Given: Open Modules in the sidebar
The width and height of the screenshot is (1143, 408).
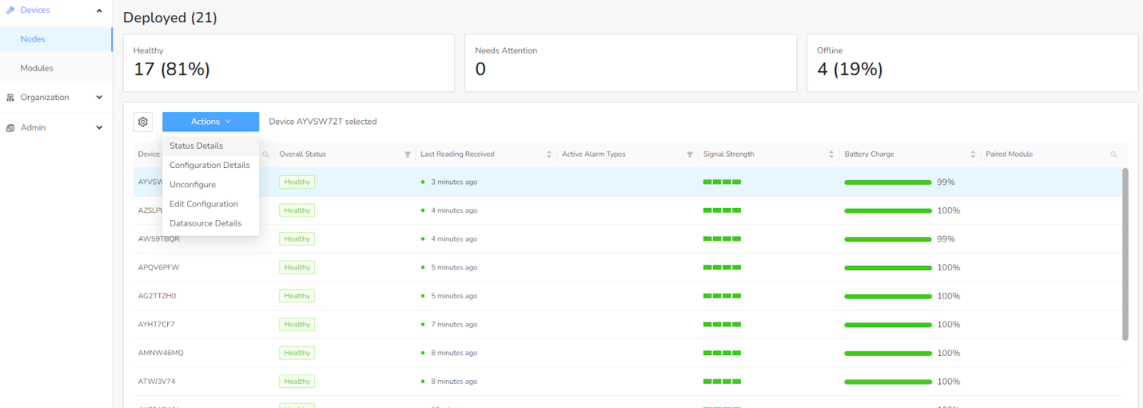Looking at the screenshot, I should click(56, 69).
